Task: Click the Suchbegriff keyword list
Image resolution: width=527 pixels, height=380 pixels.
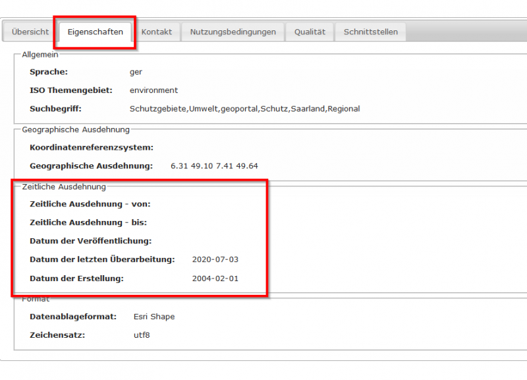Action: (x=244, y=109)
